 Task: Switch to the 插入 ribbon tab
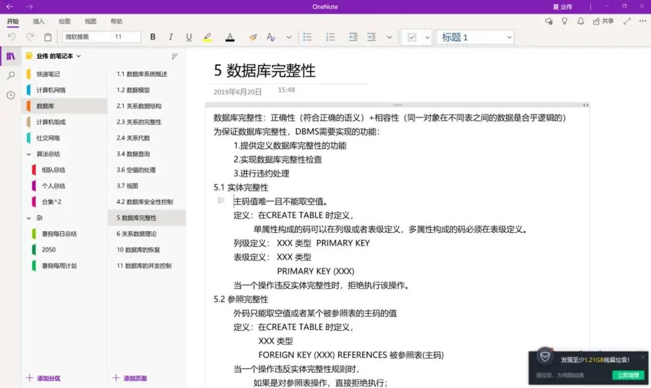[39, 21]
